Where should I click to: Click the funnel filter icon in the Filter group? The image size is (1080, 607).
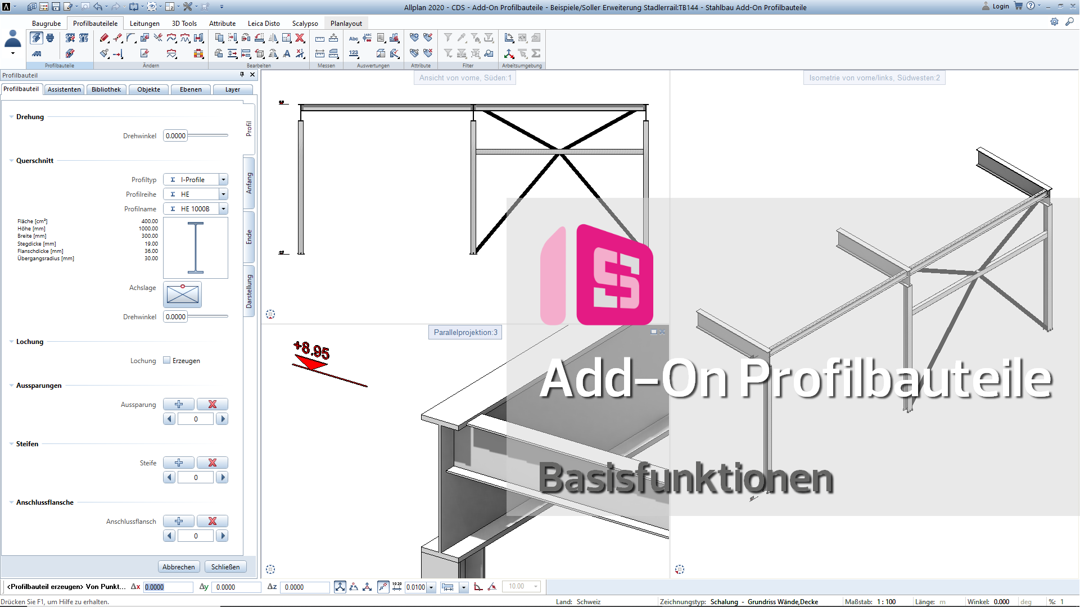pos(448,38)
